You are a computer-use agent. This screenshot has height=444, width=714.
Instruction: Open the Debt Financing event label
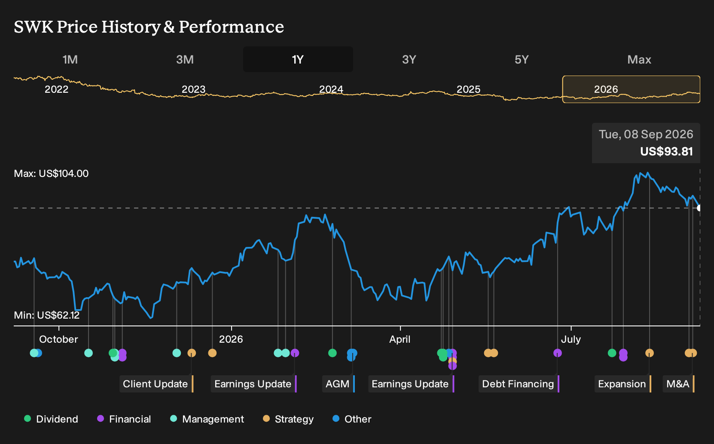[519, 384]
